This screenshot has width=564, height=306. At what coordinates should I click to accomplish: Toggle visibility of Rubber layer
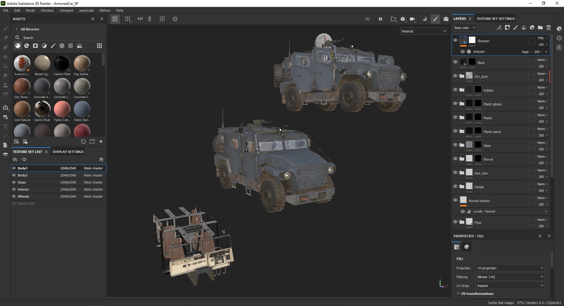pos(455,90)
